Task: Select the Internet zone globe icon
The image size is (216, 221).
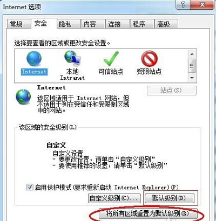Action: coord(34,59)
